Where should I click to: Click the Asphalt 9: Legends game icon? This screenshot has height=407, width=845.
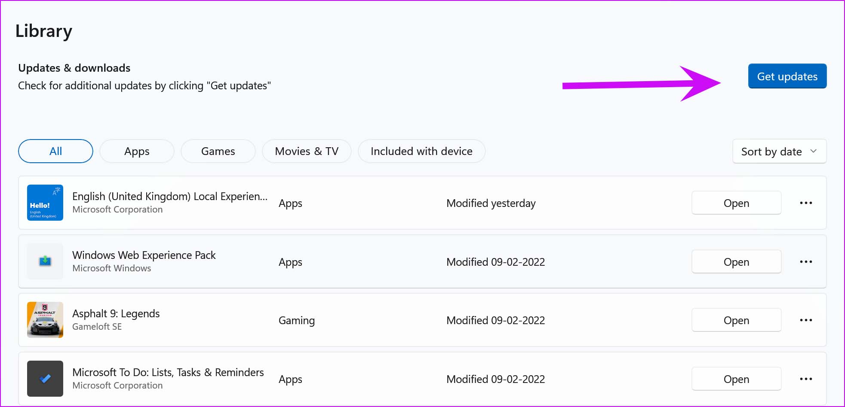[x=45, y=320]
